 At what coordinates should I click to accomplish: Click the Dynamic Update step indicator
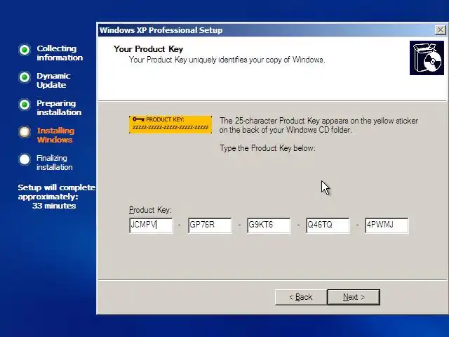(x=25, y=77)
